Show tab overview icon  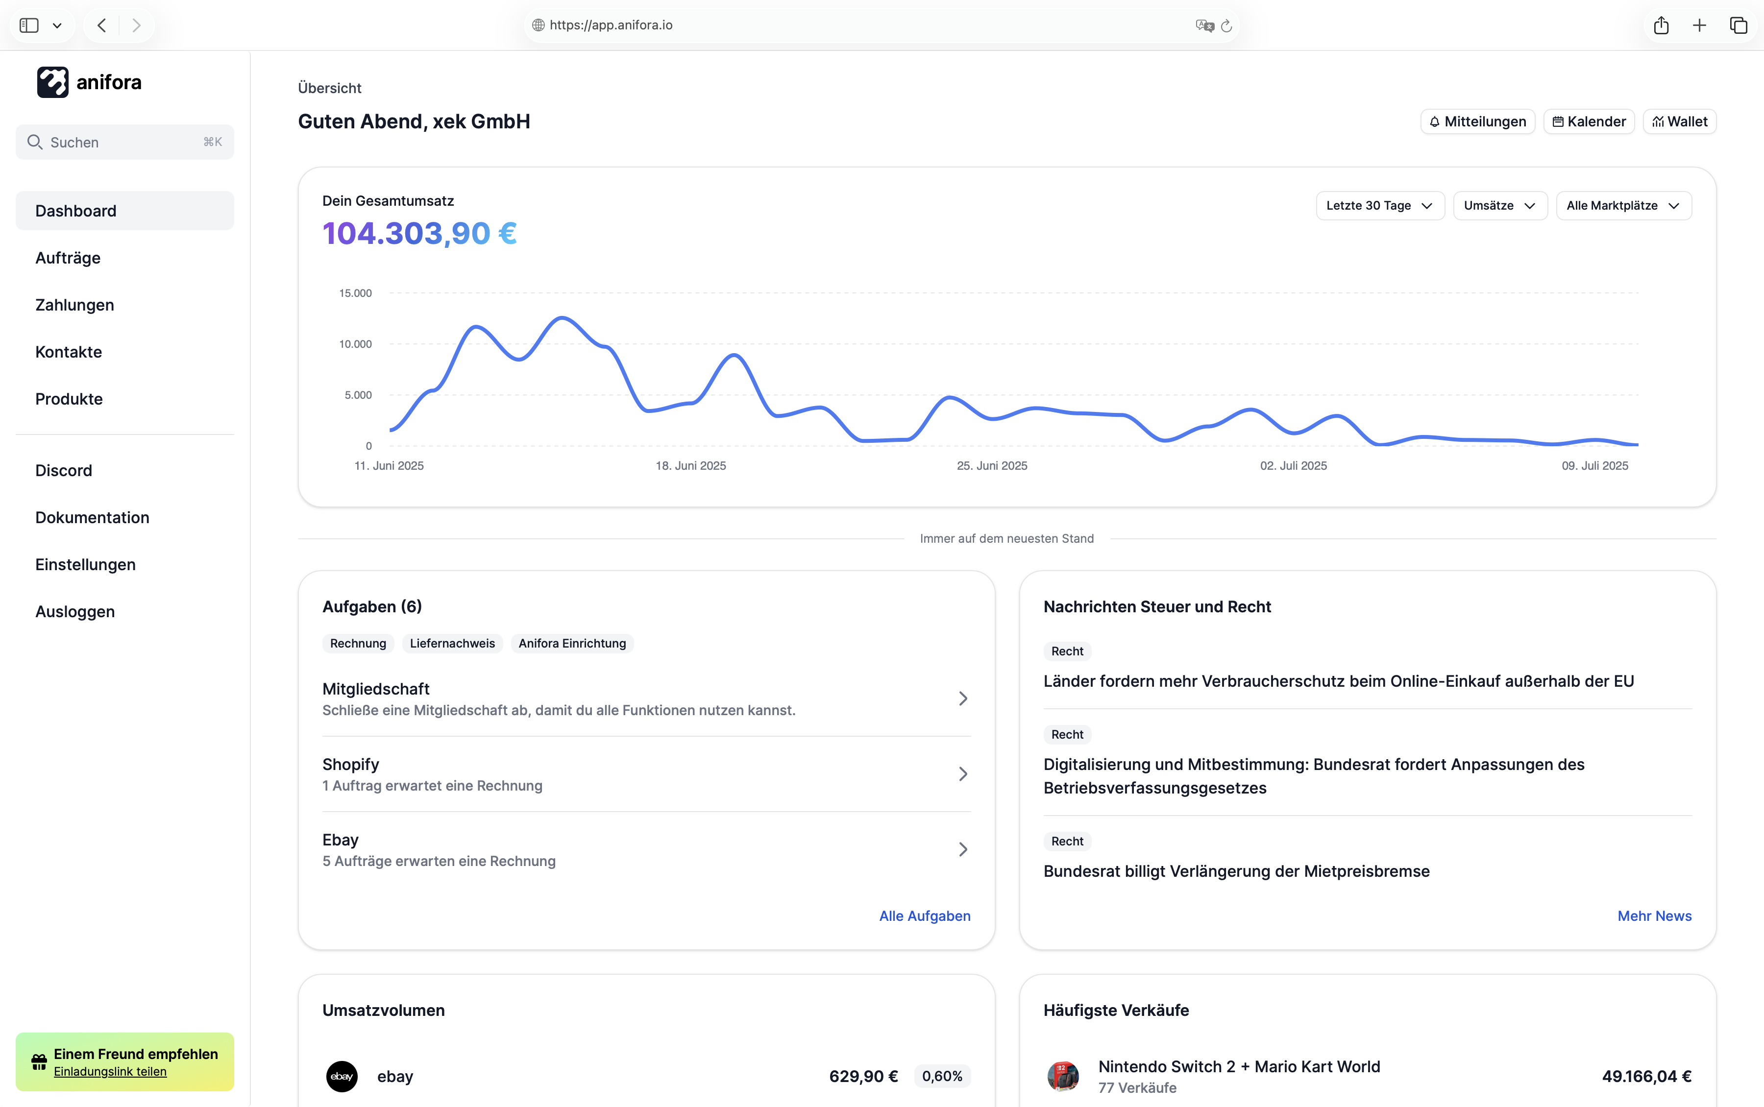[1739, 25]
